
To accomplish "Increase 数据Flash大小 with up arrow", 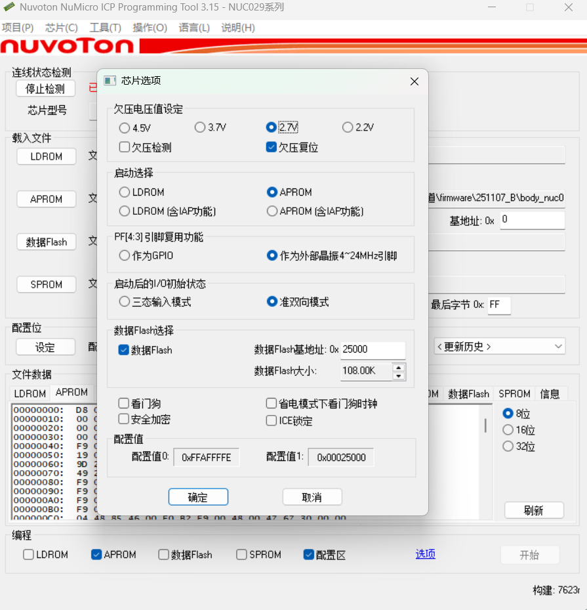I will tap(399, 367).
